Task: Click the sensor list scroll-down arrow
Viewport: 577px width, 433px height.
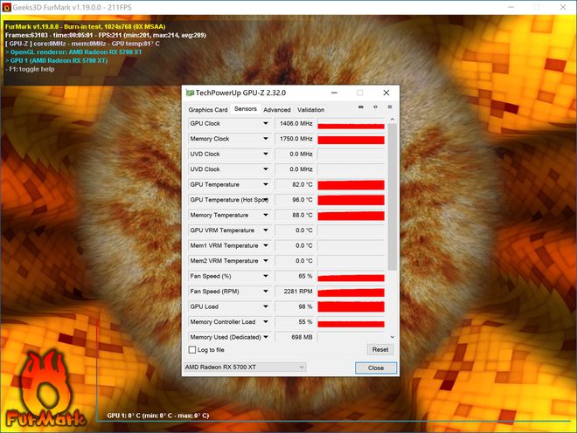Action: pos(392,336)
